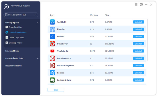Screen dimensions: 157x96
Task: Click the YouTube TV app name
Action: tap(63, 51)
